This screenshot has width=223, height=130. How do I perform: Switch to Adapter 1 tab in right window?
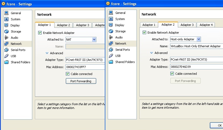(149, 25)
